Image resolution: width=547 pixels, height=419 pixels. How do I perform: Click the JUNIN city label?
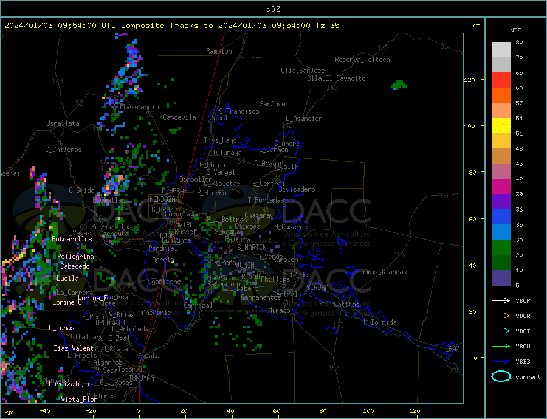(244, 265)
